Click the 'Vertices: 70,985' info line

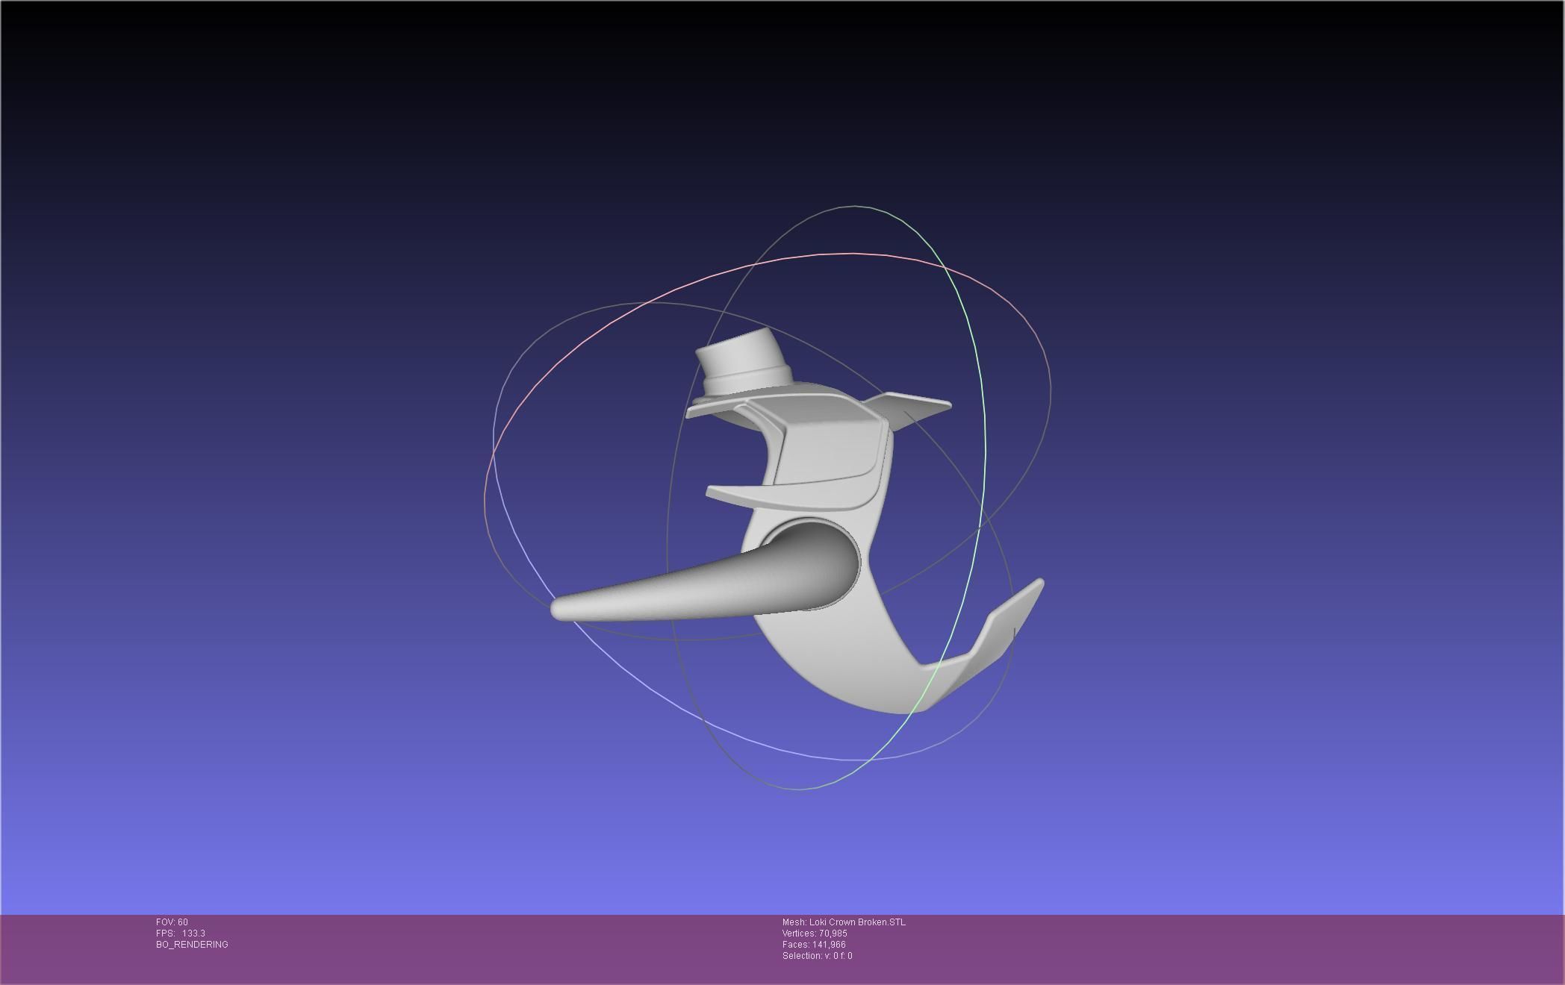pyautogui.click(x=815, y=934)
